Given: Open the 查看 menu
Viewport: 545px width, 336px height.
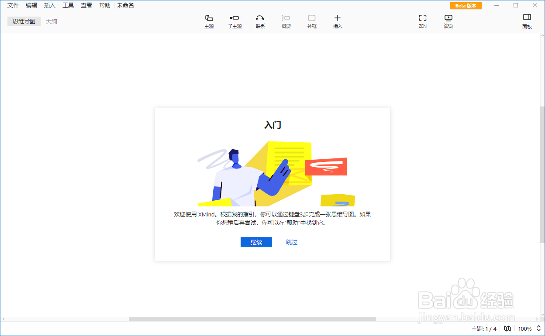Looking at the screenshot, I should (x=86, y=5).
